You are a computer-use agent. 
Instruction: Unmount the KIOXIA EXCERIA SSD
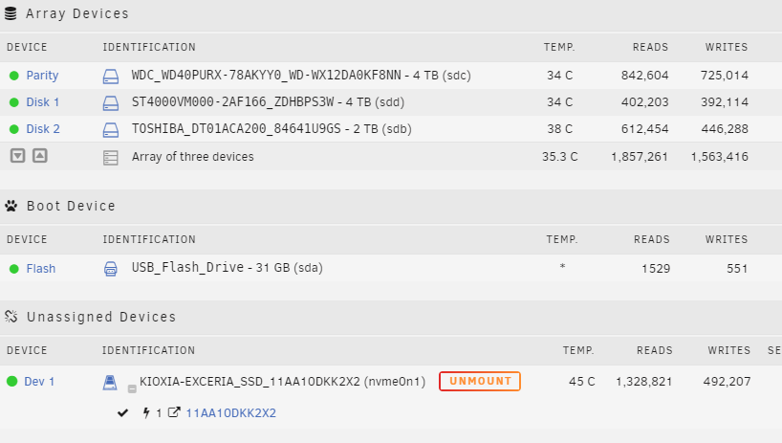tap(480, 382)
